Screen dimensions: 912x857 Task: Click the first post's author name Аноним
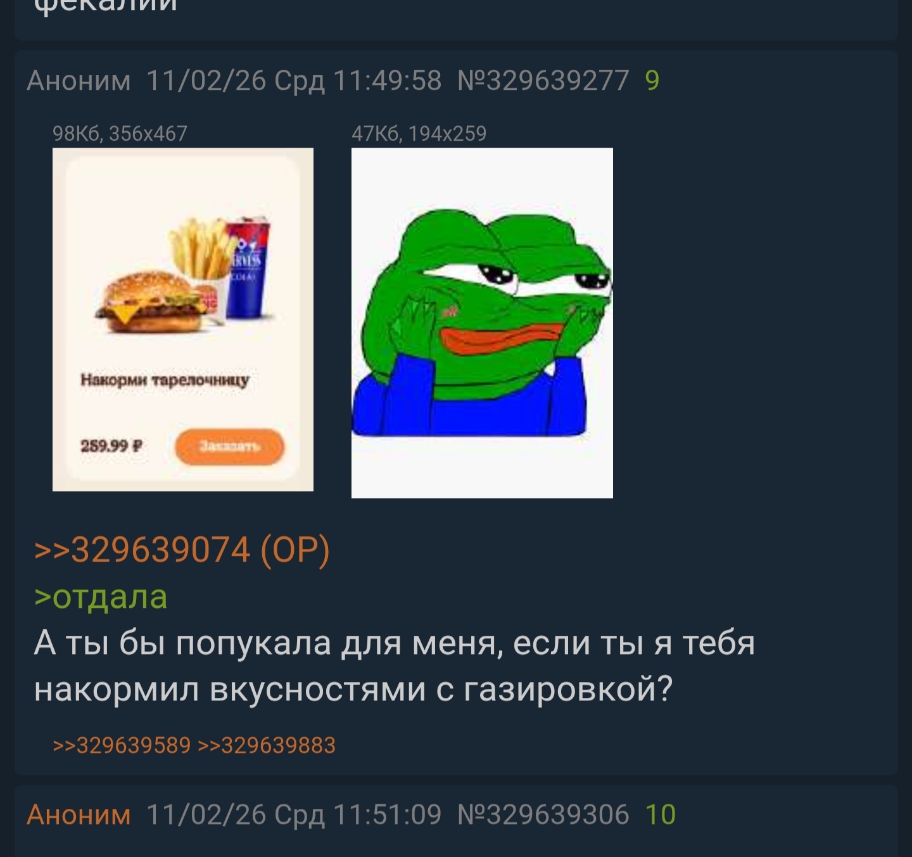pos(79,81)
